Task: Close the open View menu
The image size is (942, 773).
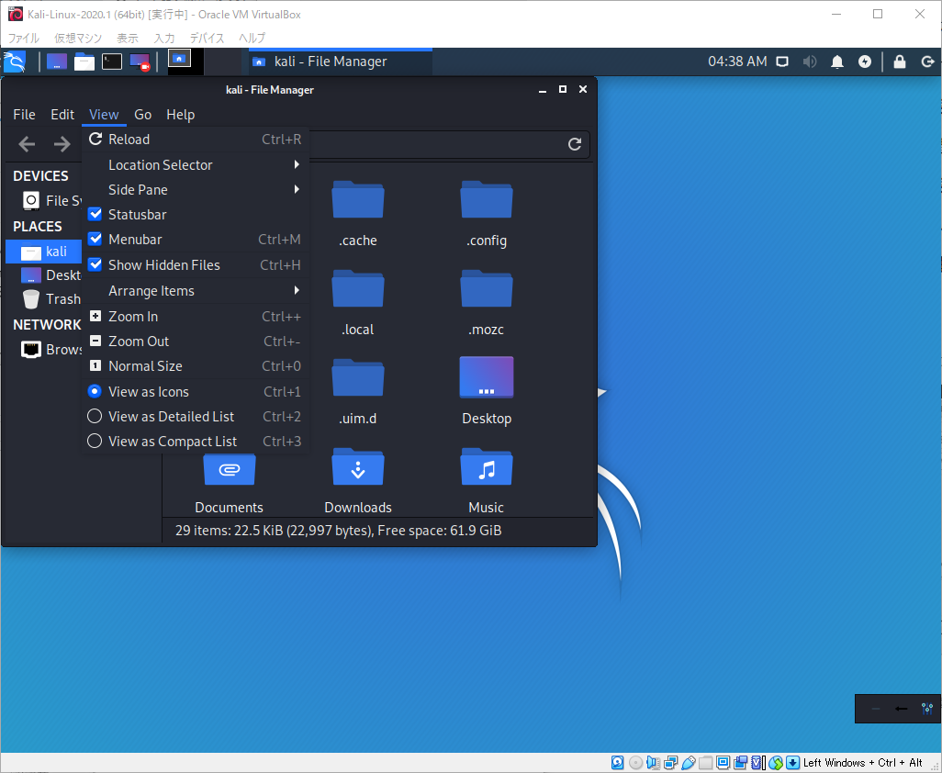Action: 104,114
